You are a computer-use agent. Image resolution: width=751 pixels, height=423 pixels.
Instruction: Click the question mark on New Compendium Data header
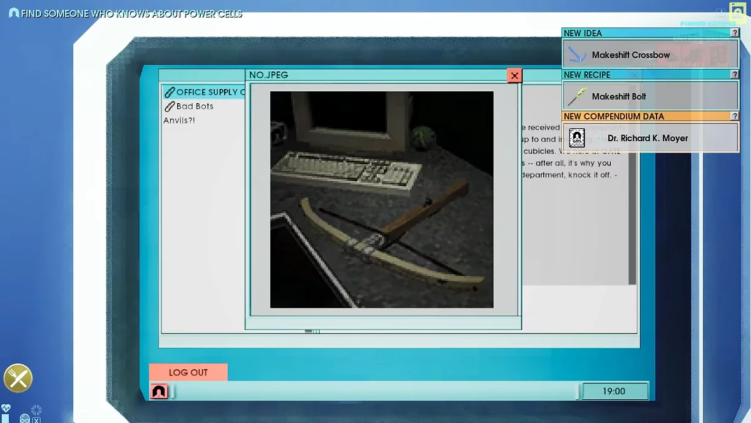coord(735,116)
